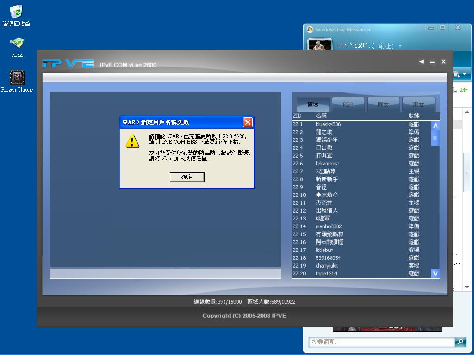Viewport: 474px width, 355px height.
Task: Sort the user list by the 狀態 column
Action: pos(414,116)
